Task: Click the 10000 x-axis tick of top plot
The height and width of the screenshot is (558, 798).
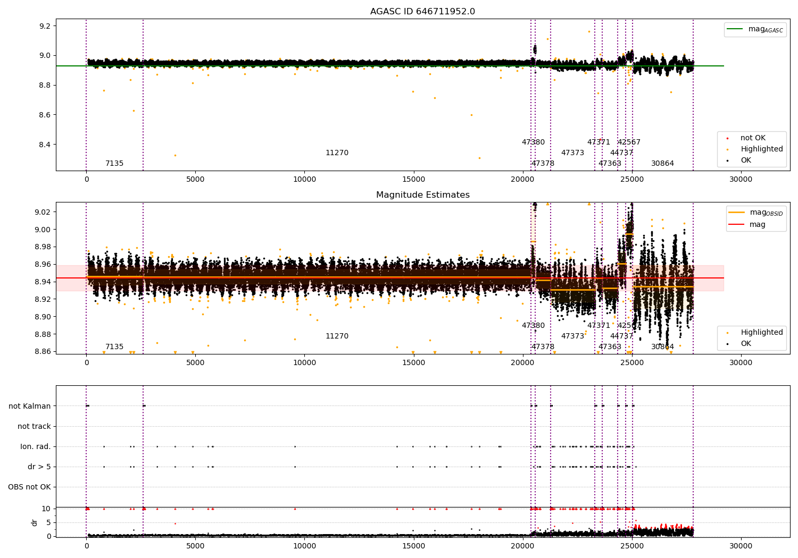Action: click(x=305, y=180)
